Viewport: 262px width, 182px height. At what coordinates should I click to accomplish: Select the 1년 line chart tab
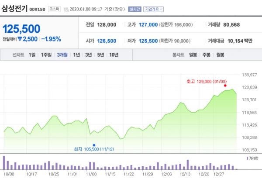pyautogui.click(x=76, y=55)
